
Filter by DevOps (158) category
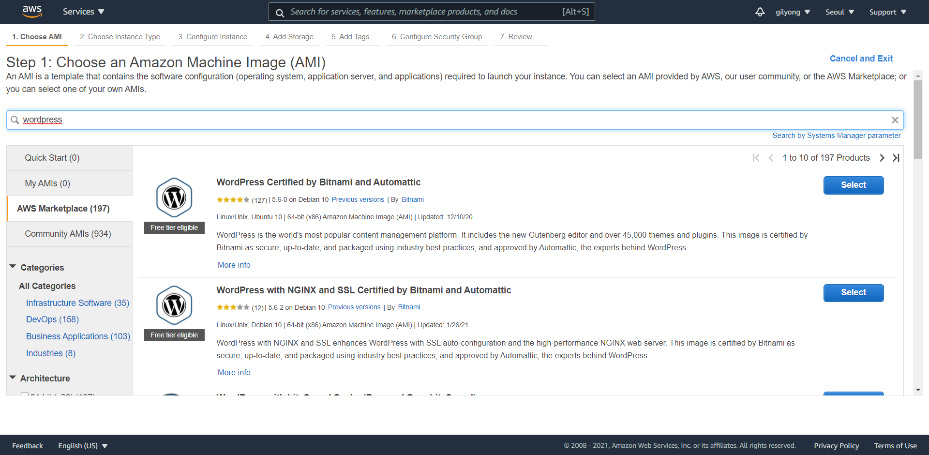click(52, 319)
